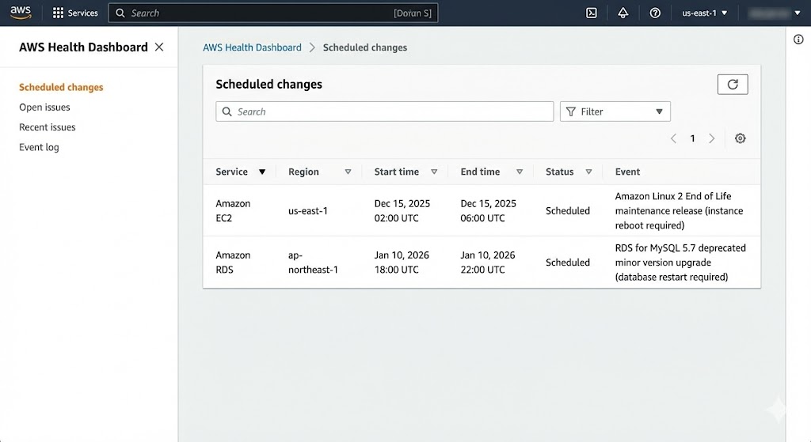The height and width of the screenshot is (442, 811).
Task: Click Scheduled status in the EC2 row
Action: click(567, 210)
